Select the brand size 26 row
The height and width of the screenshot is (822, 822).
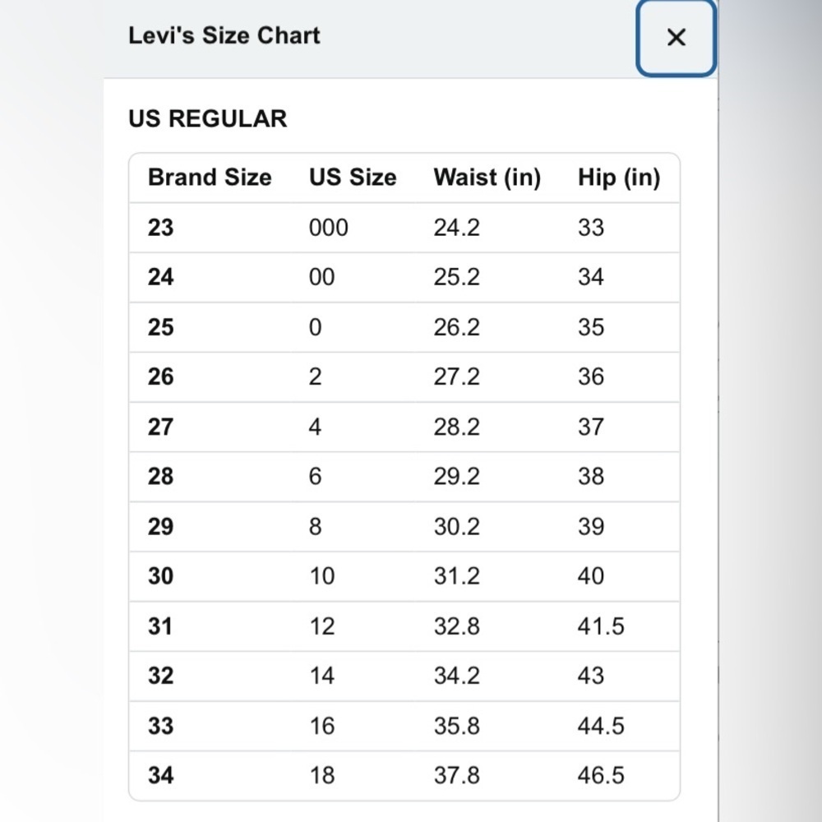coord(404,377)
